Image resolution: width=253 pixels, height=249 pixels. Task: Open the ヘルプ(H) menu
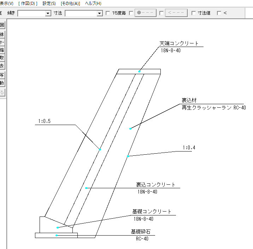pos(93,4)
